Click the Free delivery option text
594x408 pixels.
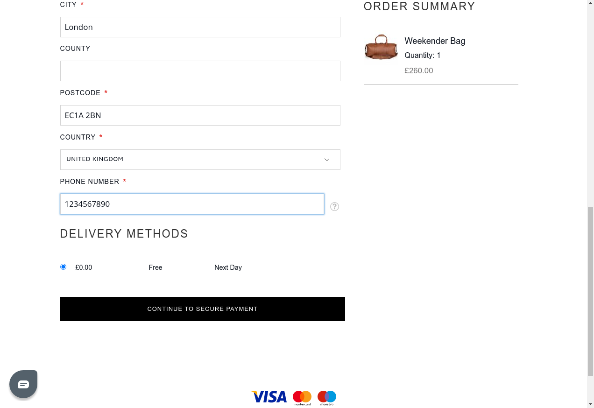click(x=156, y=267)
